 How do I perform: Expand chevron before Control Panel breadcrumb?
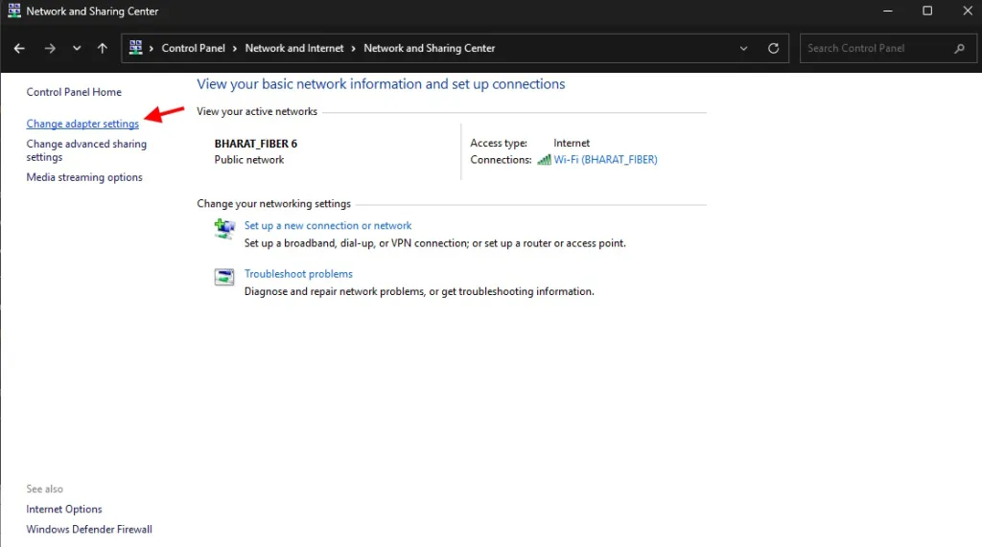[152, 48]
